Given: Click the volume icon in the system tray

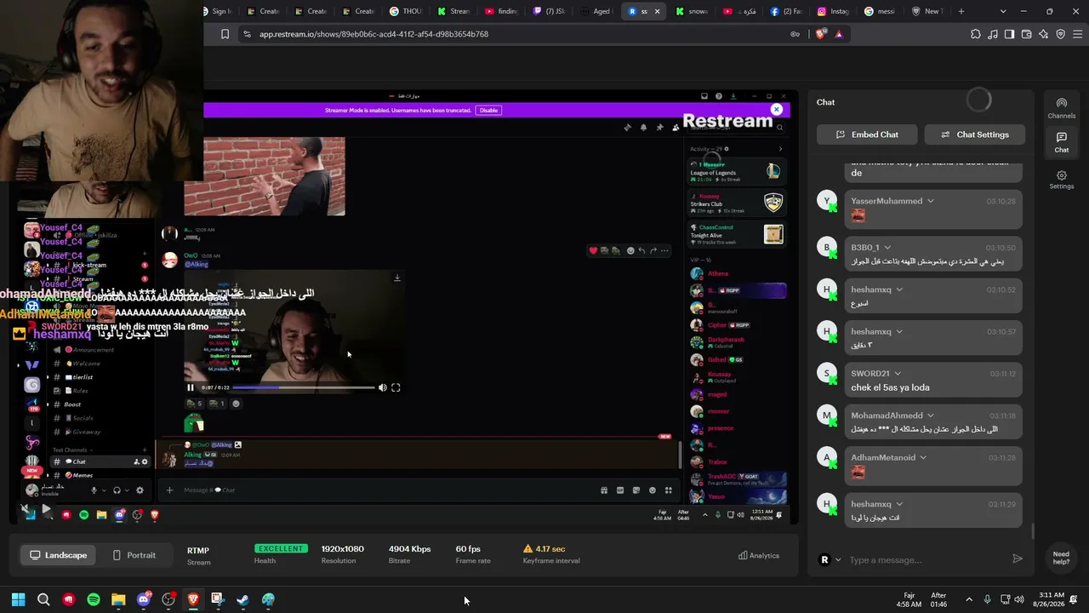Looking at the screenshot, I should (x=1020, y=599).
